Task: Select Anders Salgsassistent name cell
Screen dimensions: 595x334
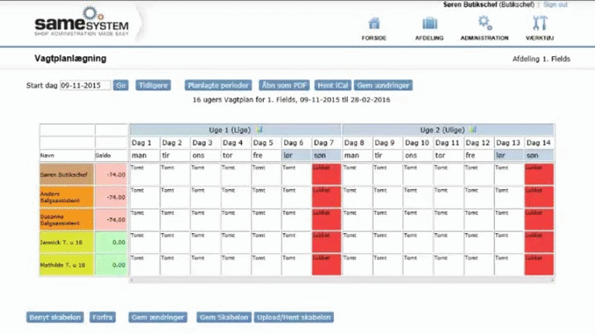Action: 66,197
